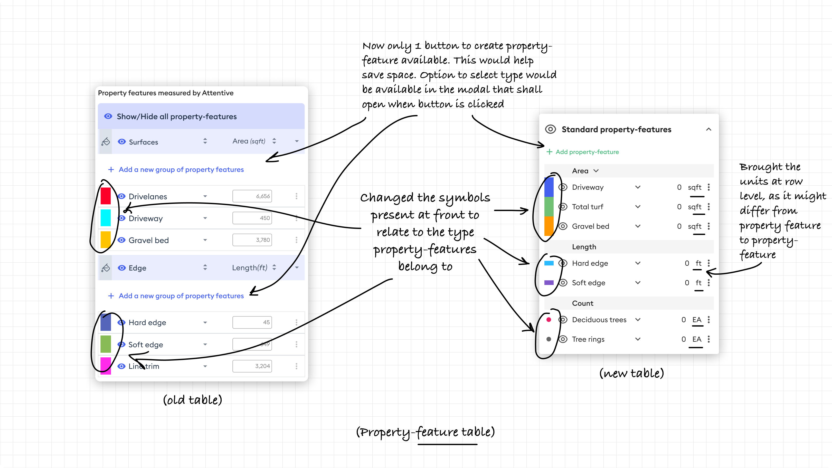This screenshot has height=468, width=832.
Task: Open kebab menu for Drivelanes row
Action: click(296, 196)
